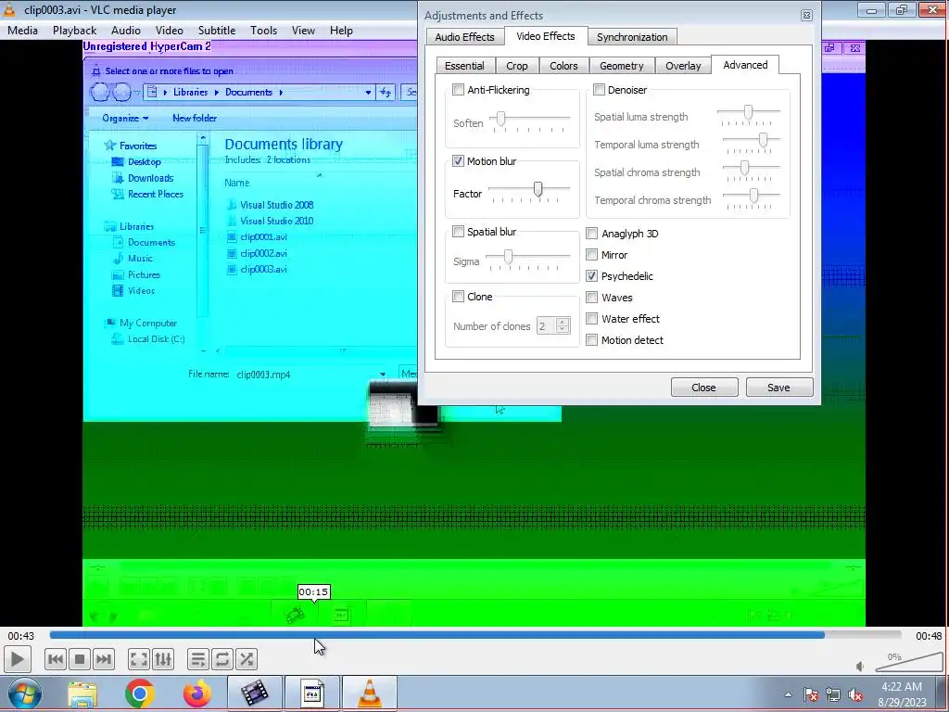Open the Geometry sub-tab
The height and width of the screenshot is (712, 949).
point(622,66)
